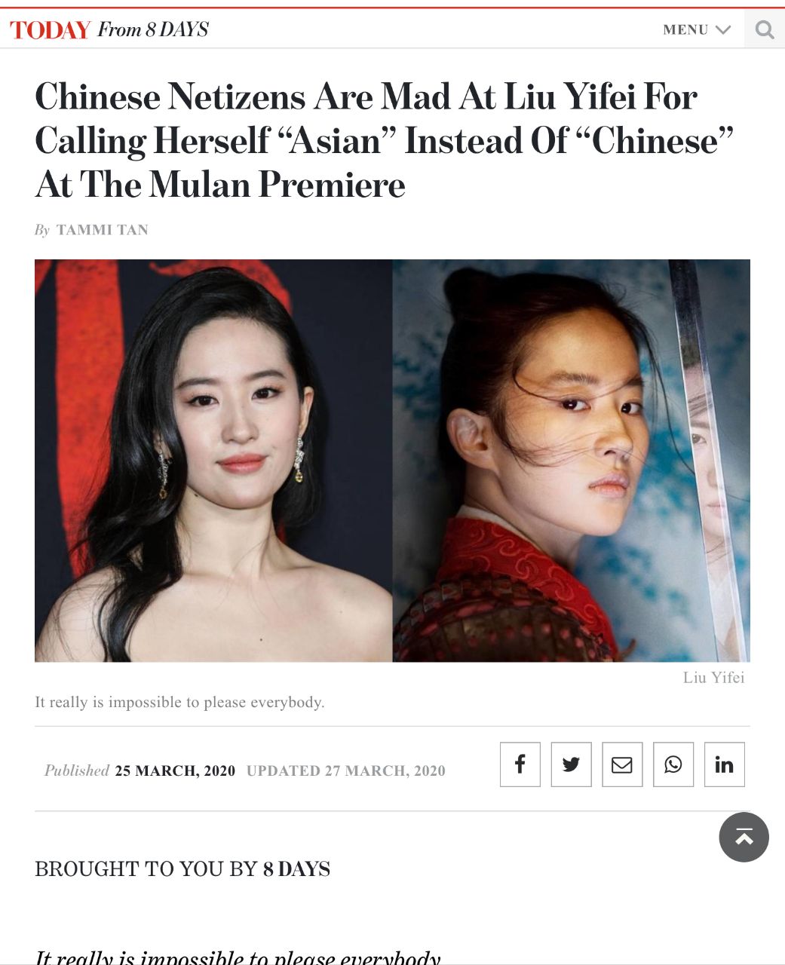Open the Mulan movie still image
The image size is (785, 965).
pyautogui.click(x=571, y=461)
